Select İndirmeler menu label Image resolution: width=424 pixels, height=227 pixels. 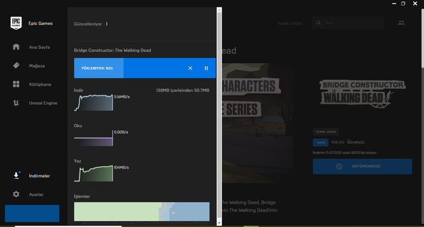click(39, 175)
